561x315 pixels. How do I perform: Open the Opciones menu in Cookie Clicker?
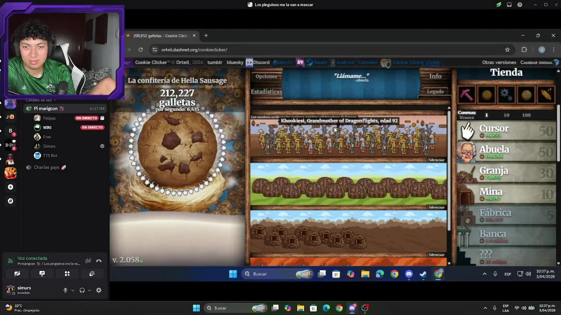pyautogui.click(x=266, y=76)
